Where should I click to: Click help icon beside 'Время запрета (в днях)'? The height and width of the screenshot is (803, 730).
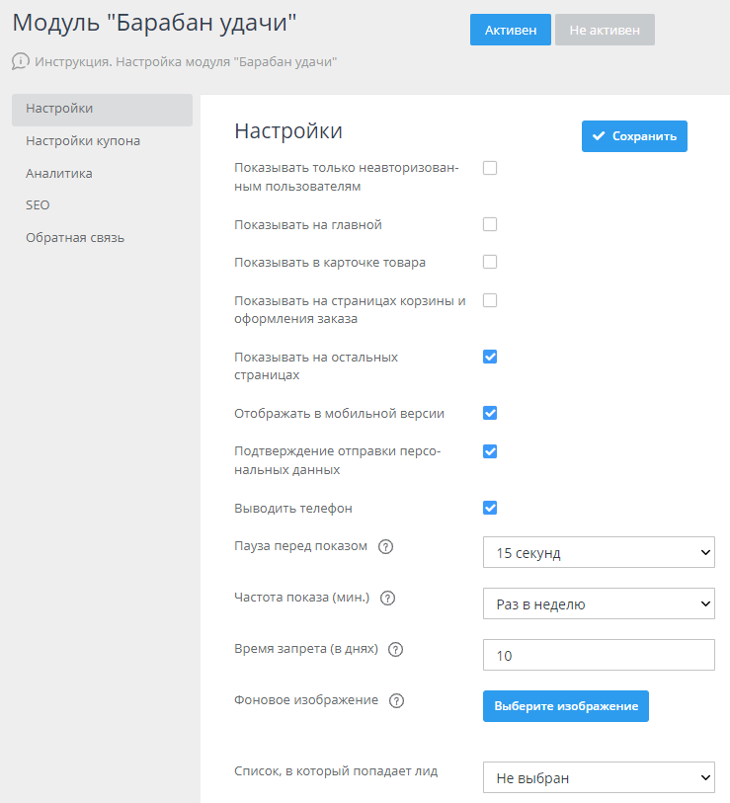click(396, 650)
